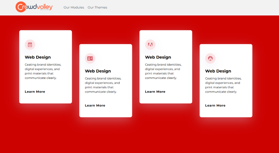Click Learn More in the calendar icon card
Image resolution: width=279 pixels, height=153 pixels.
point(35,92)
